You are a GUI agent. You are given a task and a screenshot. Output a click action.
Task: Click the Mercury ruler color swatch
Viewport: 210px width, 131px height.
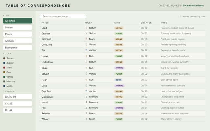tap(4, 82)
